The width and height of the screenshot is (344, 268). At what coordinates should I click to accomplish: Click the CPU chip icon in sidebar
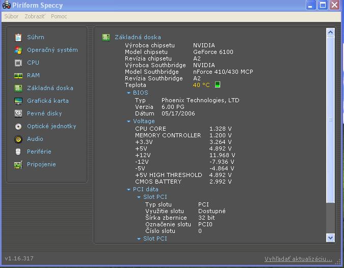18,63
